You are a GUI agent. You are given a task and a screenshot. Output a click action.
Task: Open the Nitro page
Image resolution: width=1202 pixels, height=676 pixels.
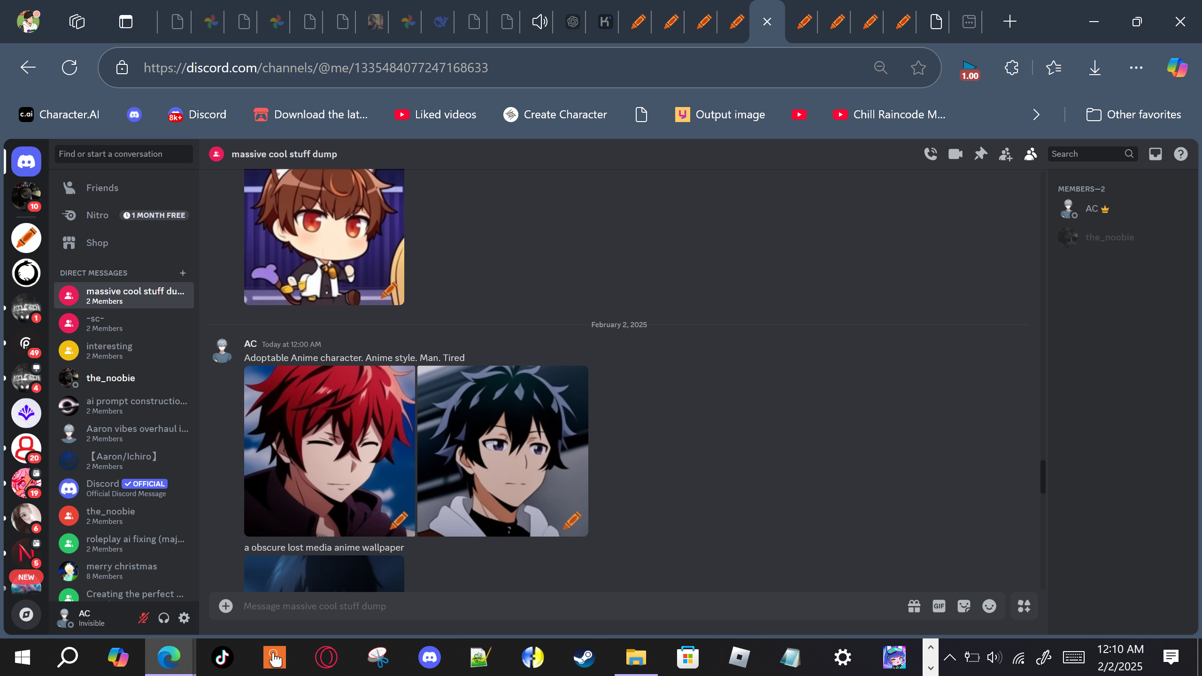[x=97, y=215]
